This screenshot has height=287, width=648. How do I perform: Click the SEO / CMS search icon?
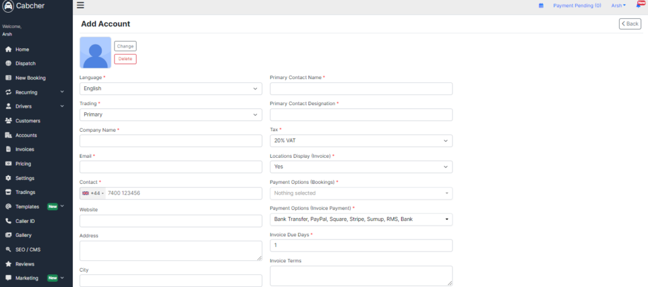pos(8,250)
